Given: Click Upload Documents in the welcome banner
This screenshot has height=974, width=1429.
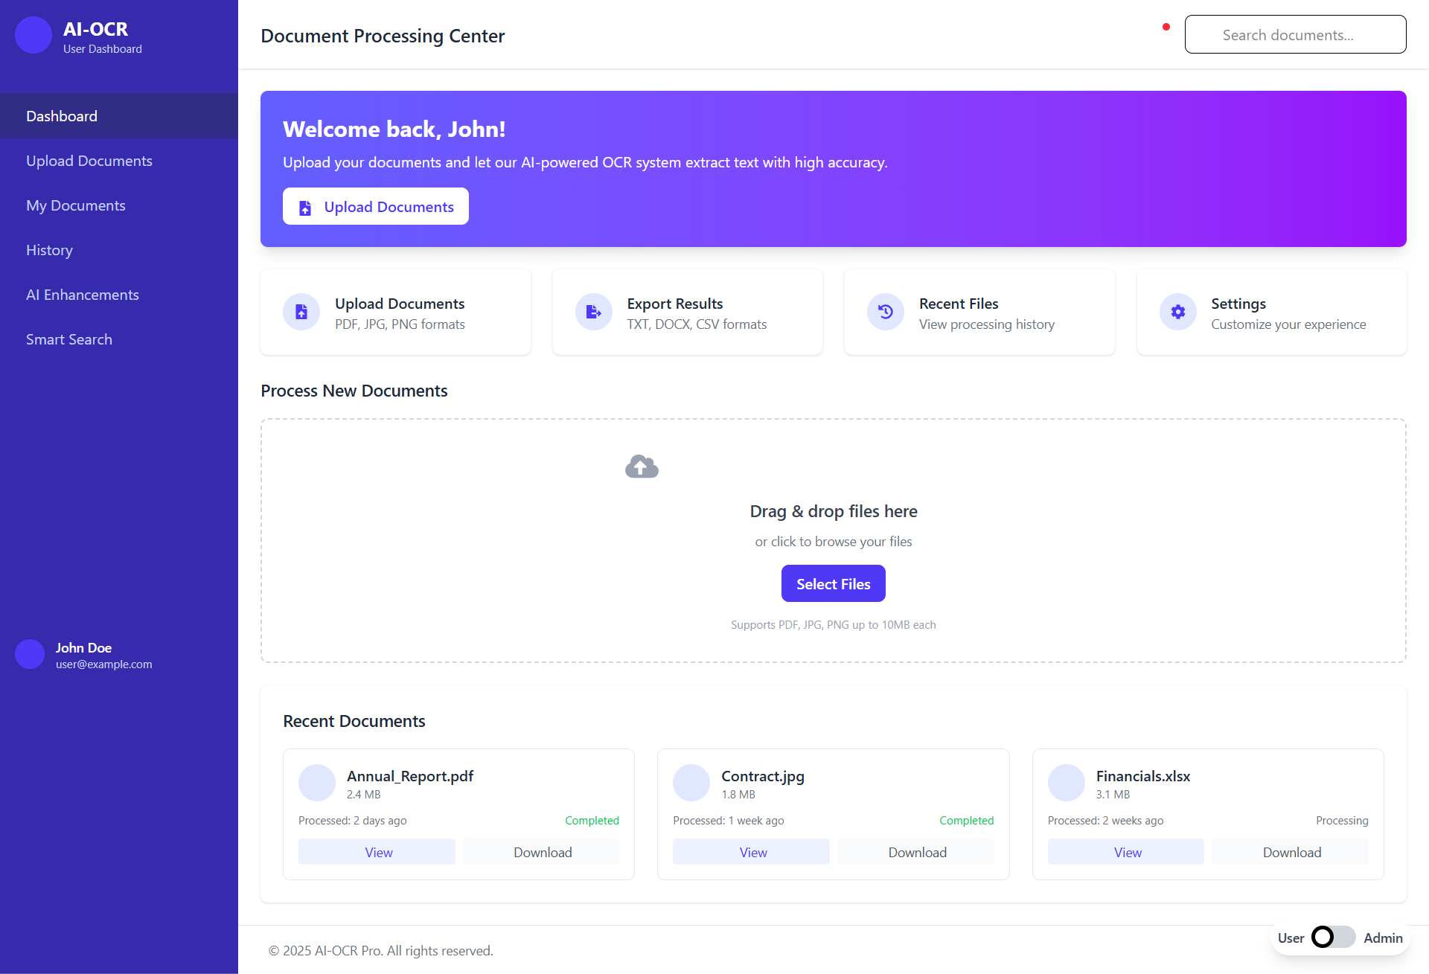Looking at the screenshot, I should point(375,206).
